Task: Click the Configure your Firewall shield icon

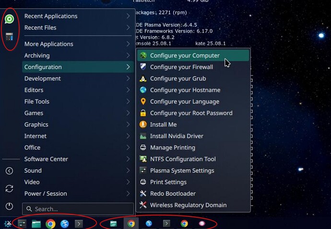Action: tap(143, 67)
